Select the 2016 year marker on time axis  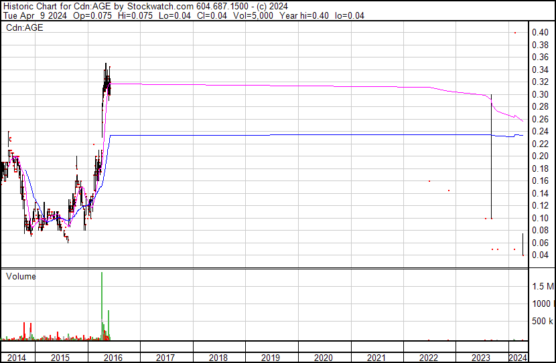point(113,358)
